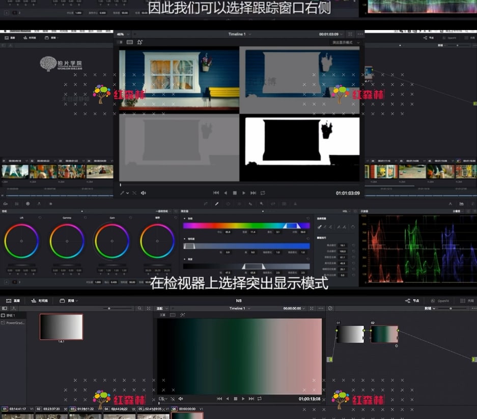The image size is (477, 419).
Task: Open the HSL qualifier type dropdown
Action: [347, 211]
